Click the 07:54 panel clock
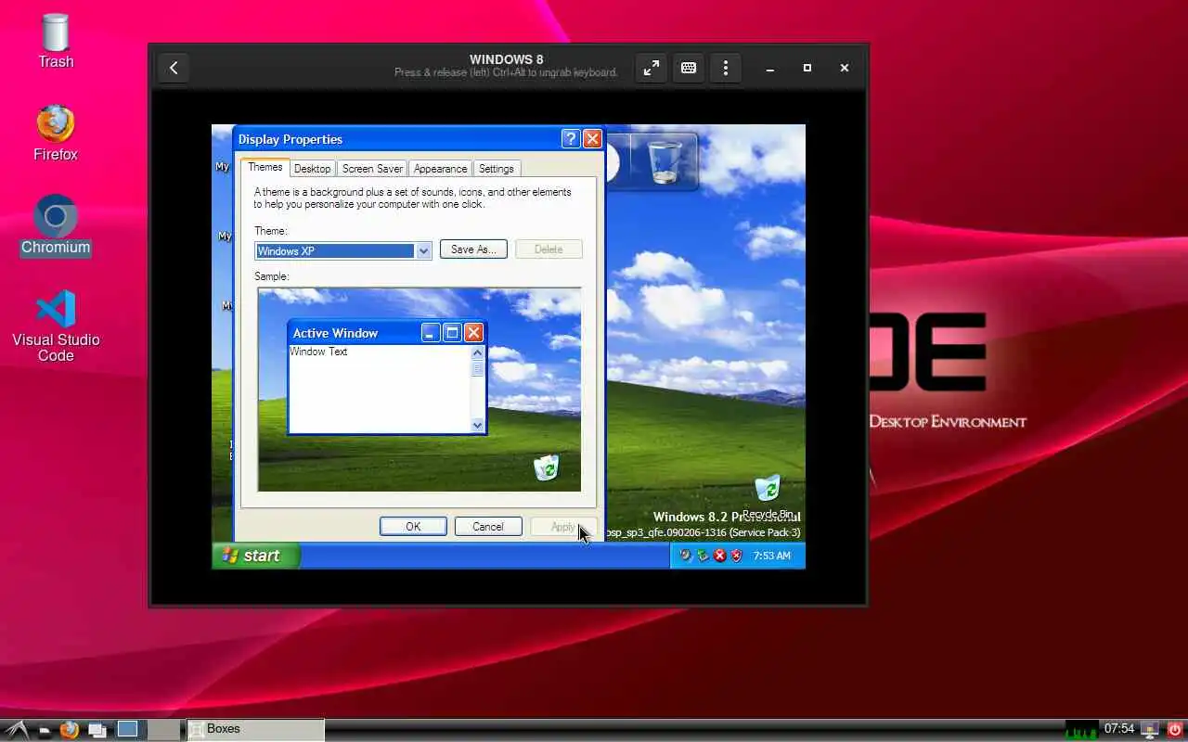The image size is (1188, 742). [x=1119, y=729]
